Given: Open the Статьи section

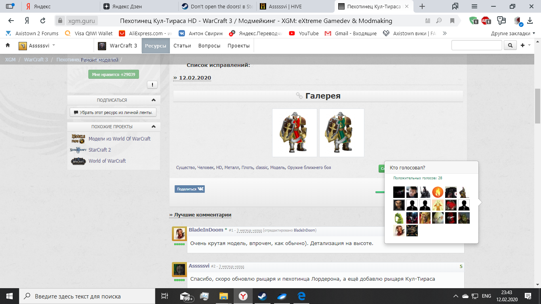Looking at the screenshot, I should click(182, 46).
